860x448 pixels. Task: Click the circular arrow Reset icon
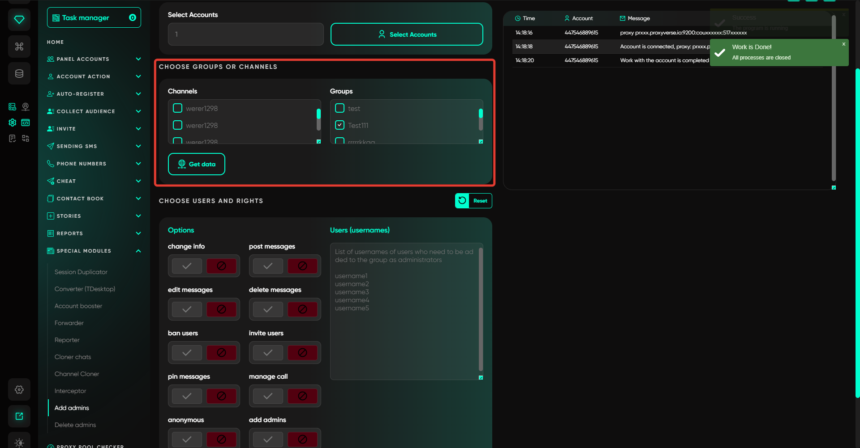(462, 201)
